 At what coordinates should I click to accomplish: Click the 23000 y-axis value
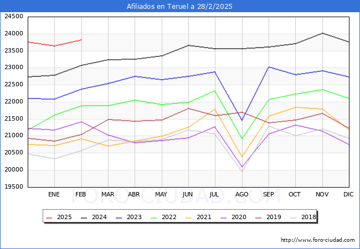pyautogui.click(x=14, y=68)
